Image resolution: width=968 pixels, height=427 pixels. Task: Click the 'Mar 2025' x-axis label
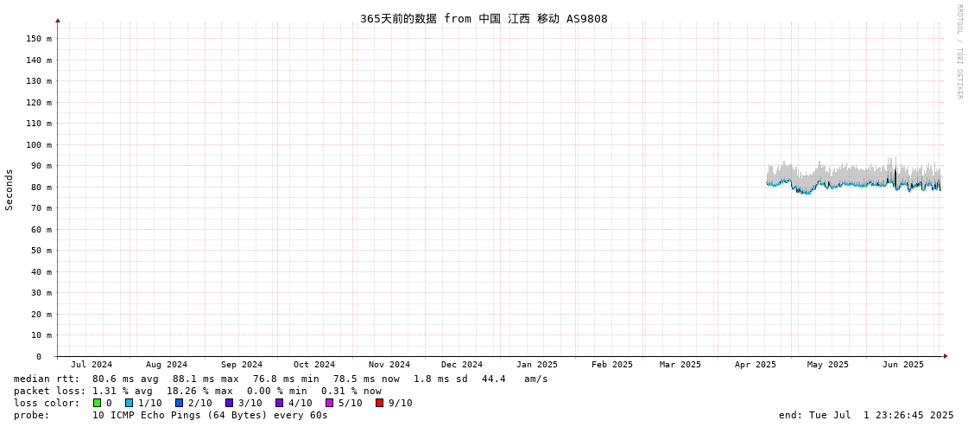(680, 365)
